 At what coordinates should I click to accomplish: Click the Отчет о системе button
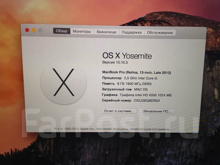[119, 111]
